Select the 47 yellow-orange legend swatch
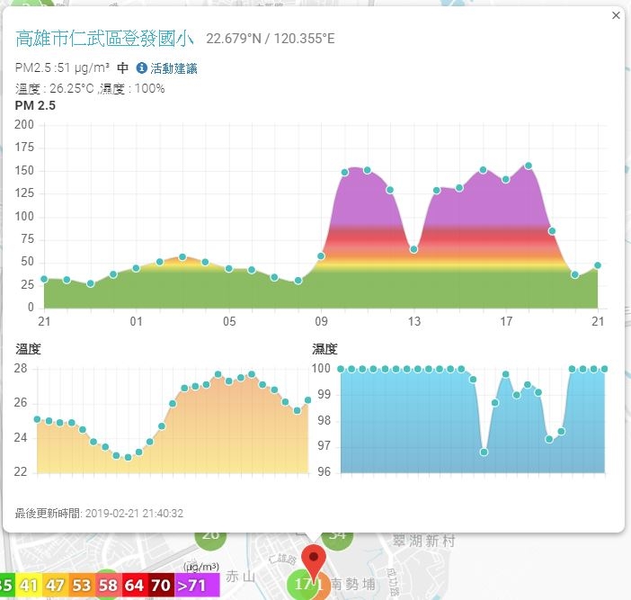631x600 pixels. [55, 585]
